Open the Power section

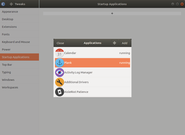[x=20, y=49]
